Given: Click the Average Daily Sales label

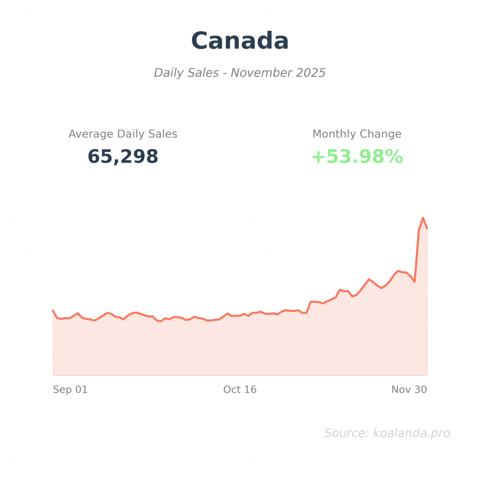Looking at the screenshot, I should (123, 134).
